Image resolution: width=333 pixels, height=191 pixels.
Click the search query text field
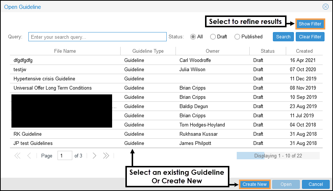97,37
